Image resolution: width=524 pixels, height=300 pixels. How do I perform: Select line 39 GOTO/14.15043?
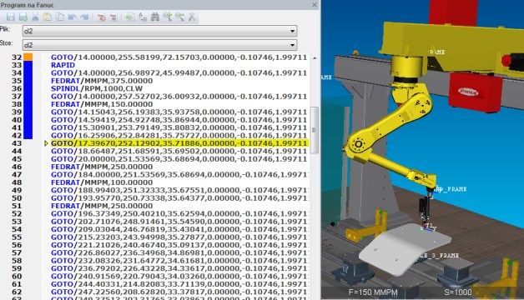pos(179,112)
